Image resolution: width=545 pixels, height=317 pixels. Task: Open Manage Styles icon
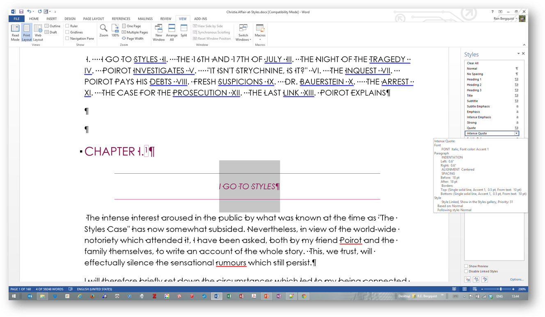[485, 279]
